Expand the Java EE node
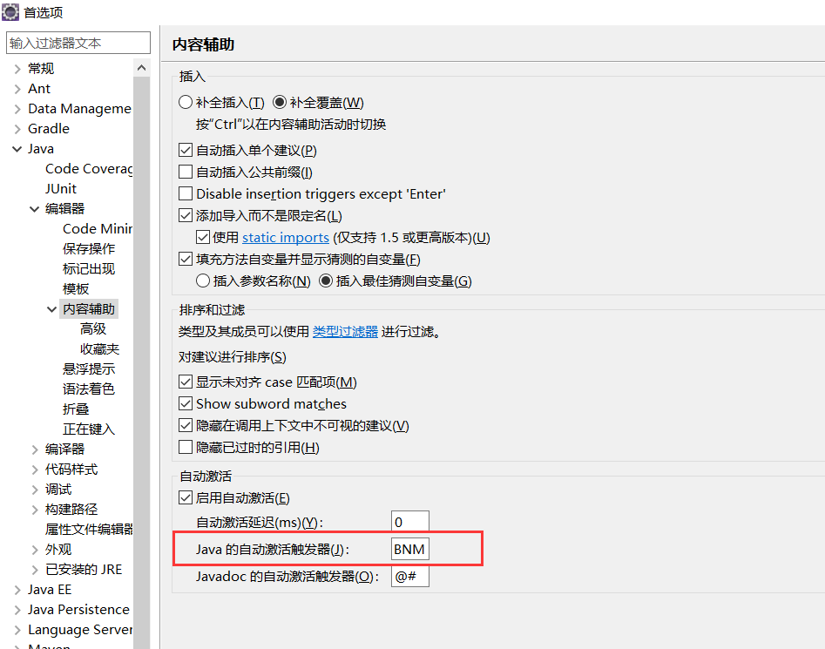Screen dimensions: 825x649 click(x=17, y=590)
